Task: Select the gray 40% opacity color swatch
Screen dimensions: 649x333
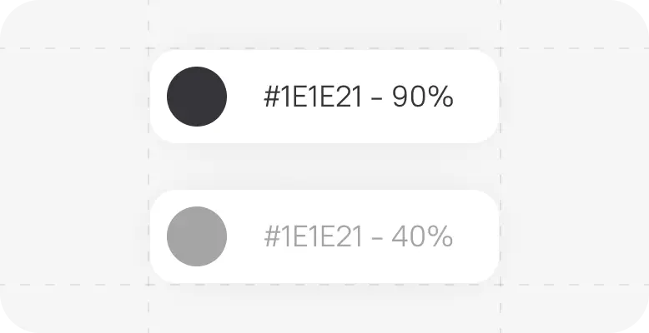Action: (197, 236)
